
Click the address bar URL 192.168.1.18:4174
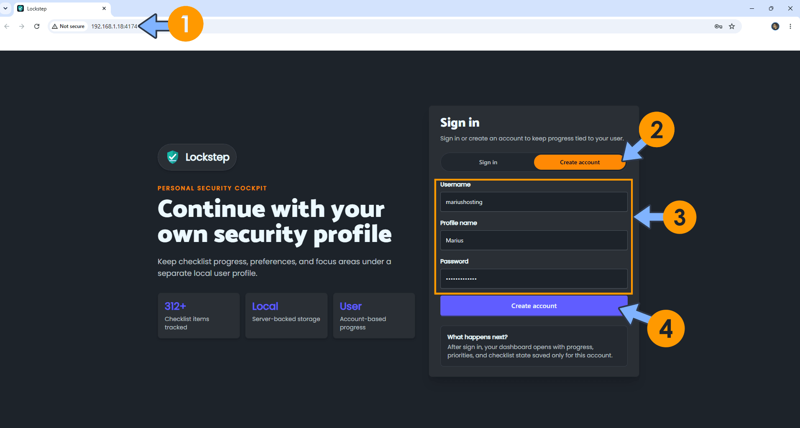point(114,26)
